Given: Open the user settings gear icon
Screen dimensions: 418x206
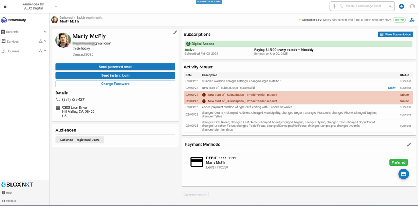Looking at the screenshot, I should 412,20.
